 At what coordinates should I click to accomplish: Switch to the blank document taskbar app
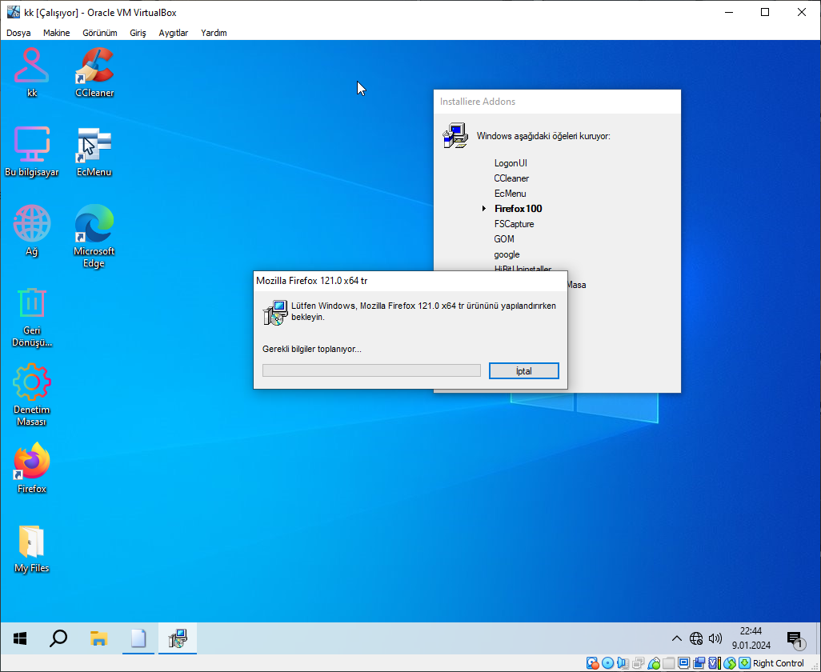tap(138, 638)
